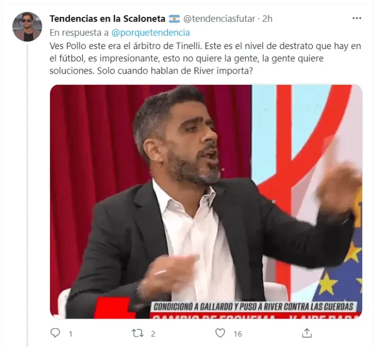Viewport: 378px width, 347px height.
Task: Open the Tendencias en la Scaloneta display name
Action: click(x=107, y=18)
